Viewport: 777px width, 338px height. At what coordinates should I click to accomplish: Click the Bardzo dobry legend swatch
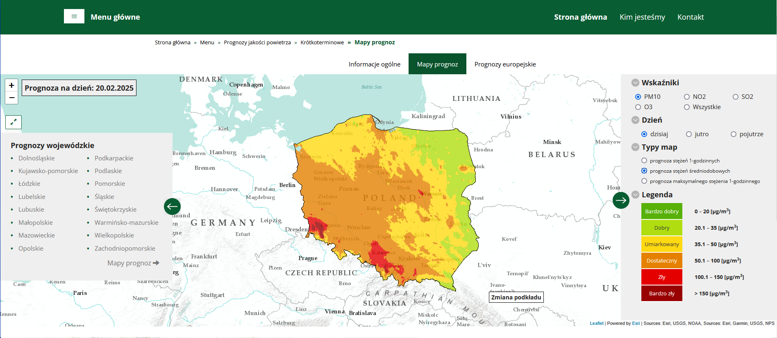coord(661,211)
